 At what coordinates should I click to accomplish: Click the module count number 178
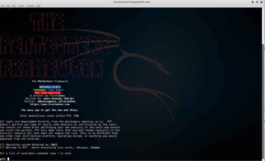pyautogui.click(x=76, y=116)
